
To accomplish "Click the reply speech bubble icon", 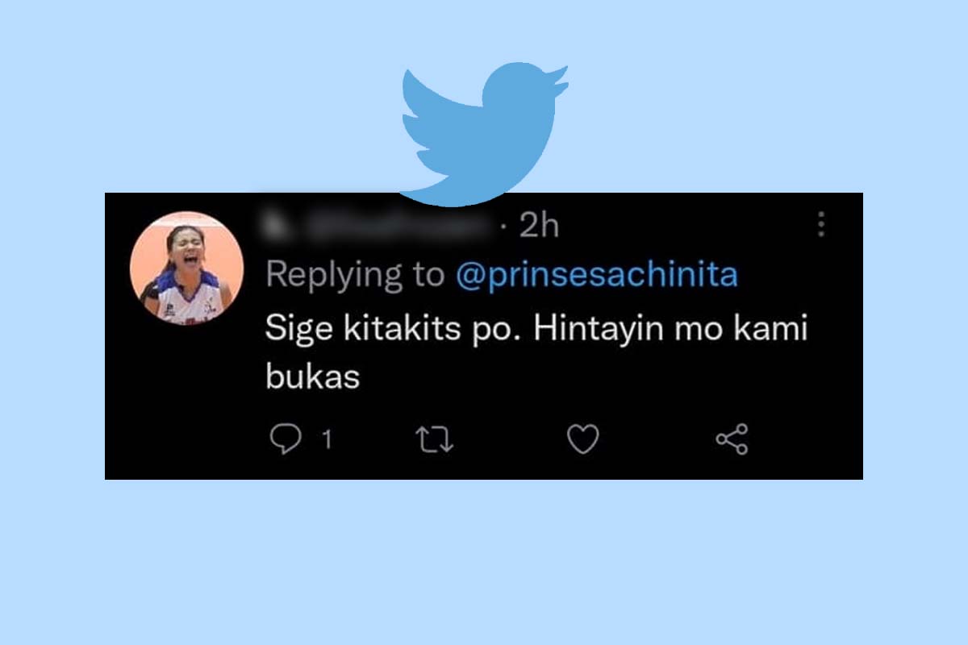I will (283, 439).
